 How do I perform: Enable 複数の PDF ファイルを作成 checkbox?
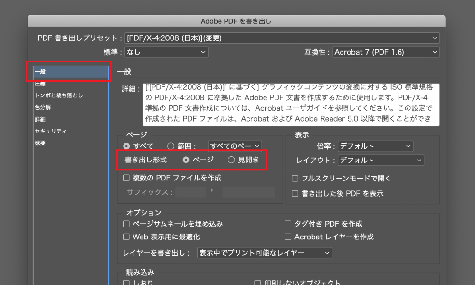[x=126, y=178]
